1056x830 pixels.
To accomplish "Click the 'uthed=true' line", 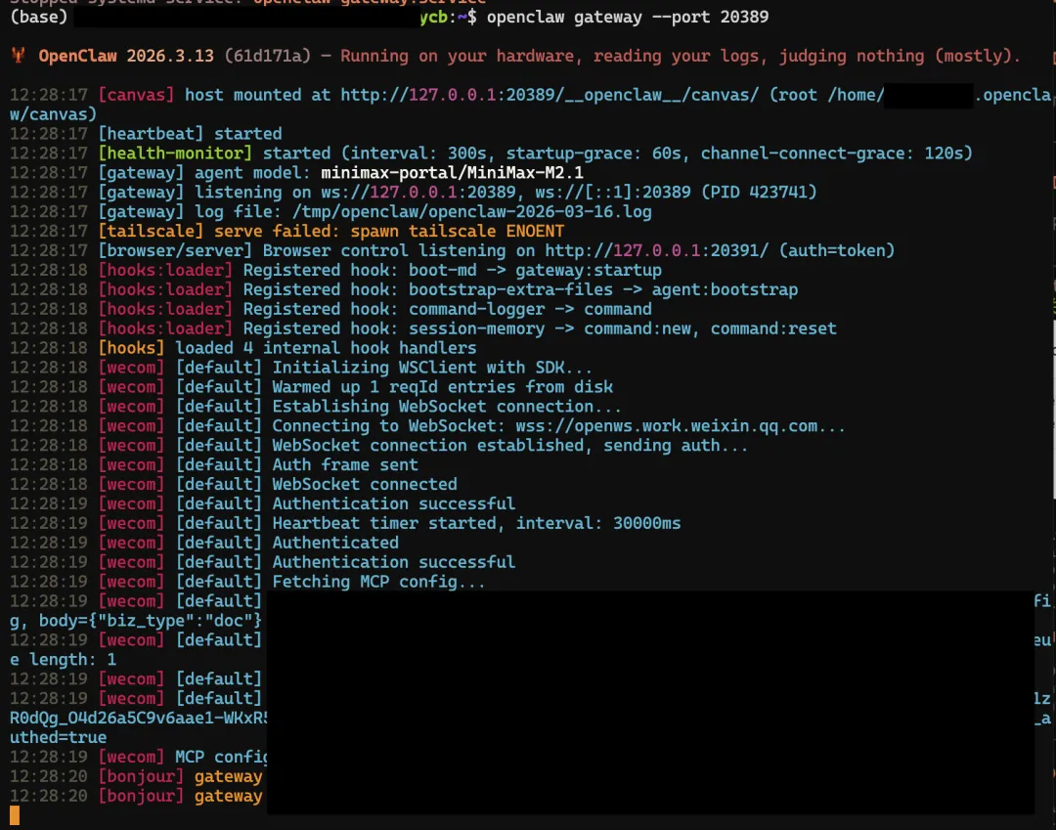I will tap(58, 739).
